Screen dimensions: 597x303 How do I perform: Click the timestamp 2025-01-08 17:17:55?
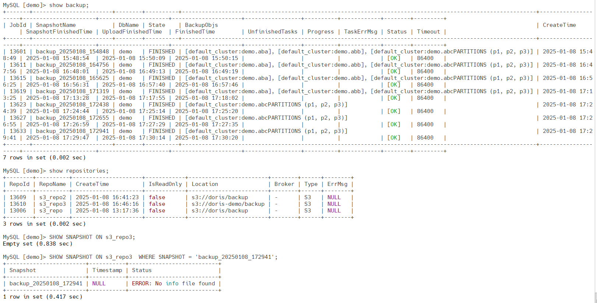tap(134, 98)
